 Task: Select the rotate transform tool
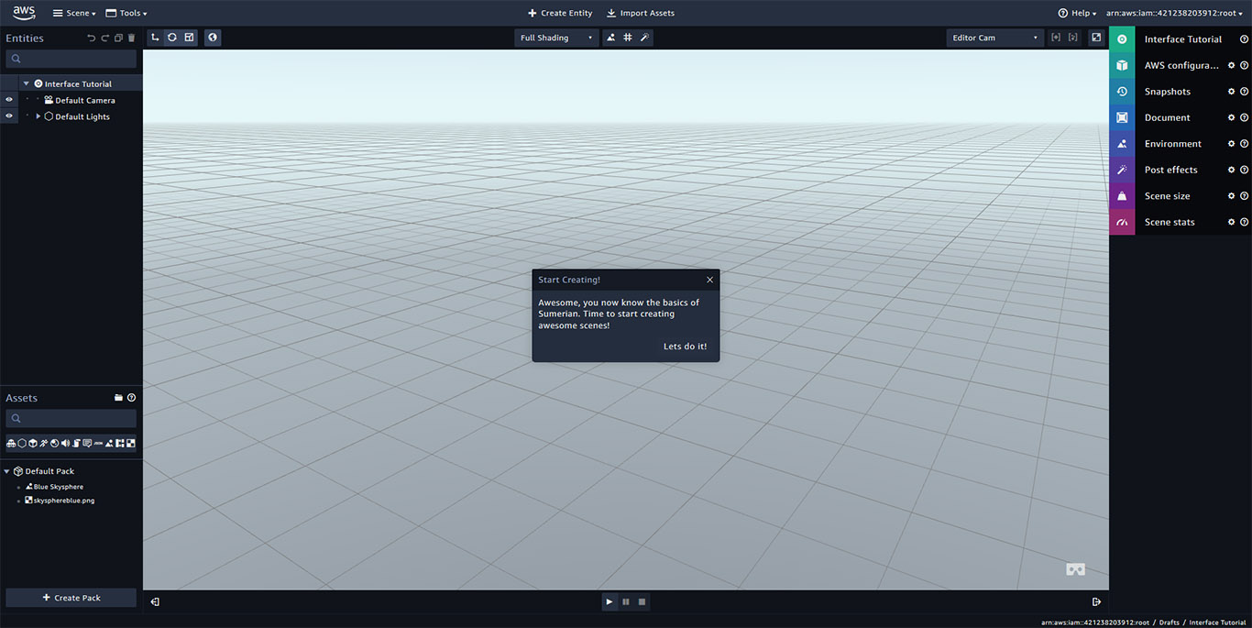pyautogui.click(x=172, y=38)
